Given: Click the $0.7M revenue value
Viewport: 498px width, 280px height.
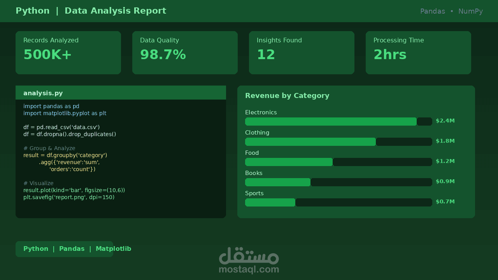Looking at the screenshot, I should (x=445, y=202).
